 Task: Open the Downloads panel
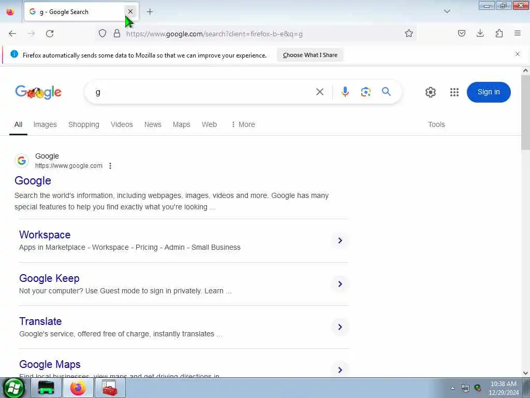pyautogui.click(x=480, y=33)
